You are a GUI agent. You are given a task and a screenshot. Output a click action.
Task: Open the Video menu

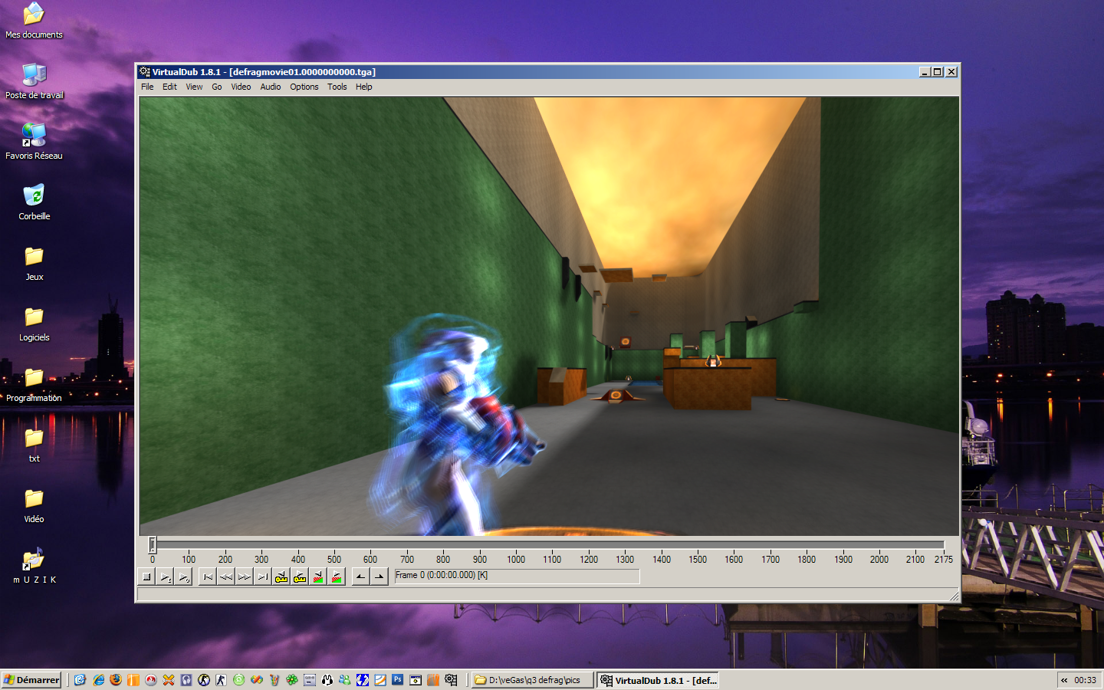click(241, 87)
